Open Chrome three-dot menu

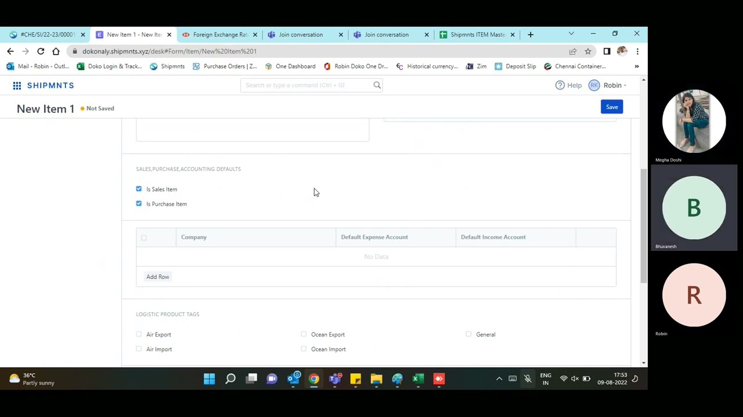[x=637, y=51]
